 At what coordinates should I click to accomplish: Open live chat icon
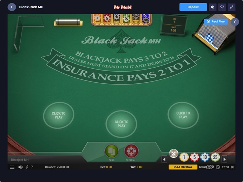tap(213, 7)
